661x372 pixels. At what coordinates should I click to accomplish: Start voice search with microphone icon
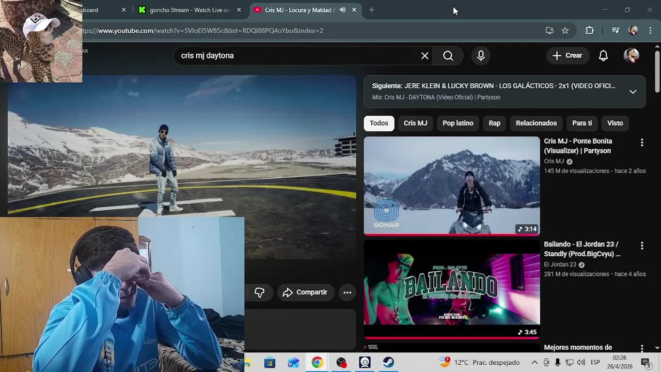point(481,56)
